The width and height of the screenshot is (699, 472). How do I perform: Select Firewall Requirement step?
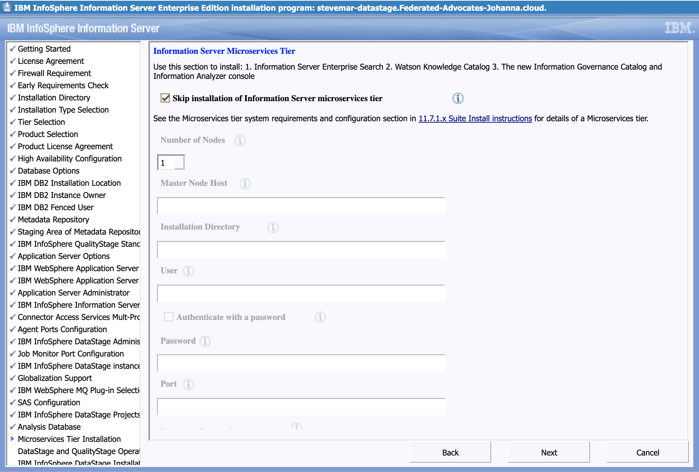pyautogui.click(x=54, y=73)
